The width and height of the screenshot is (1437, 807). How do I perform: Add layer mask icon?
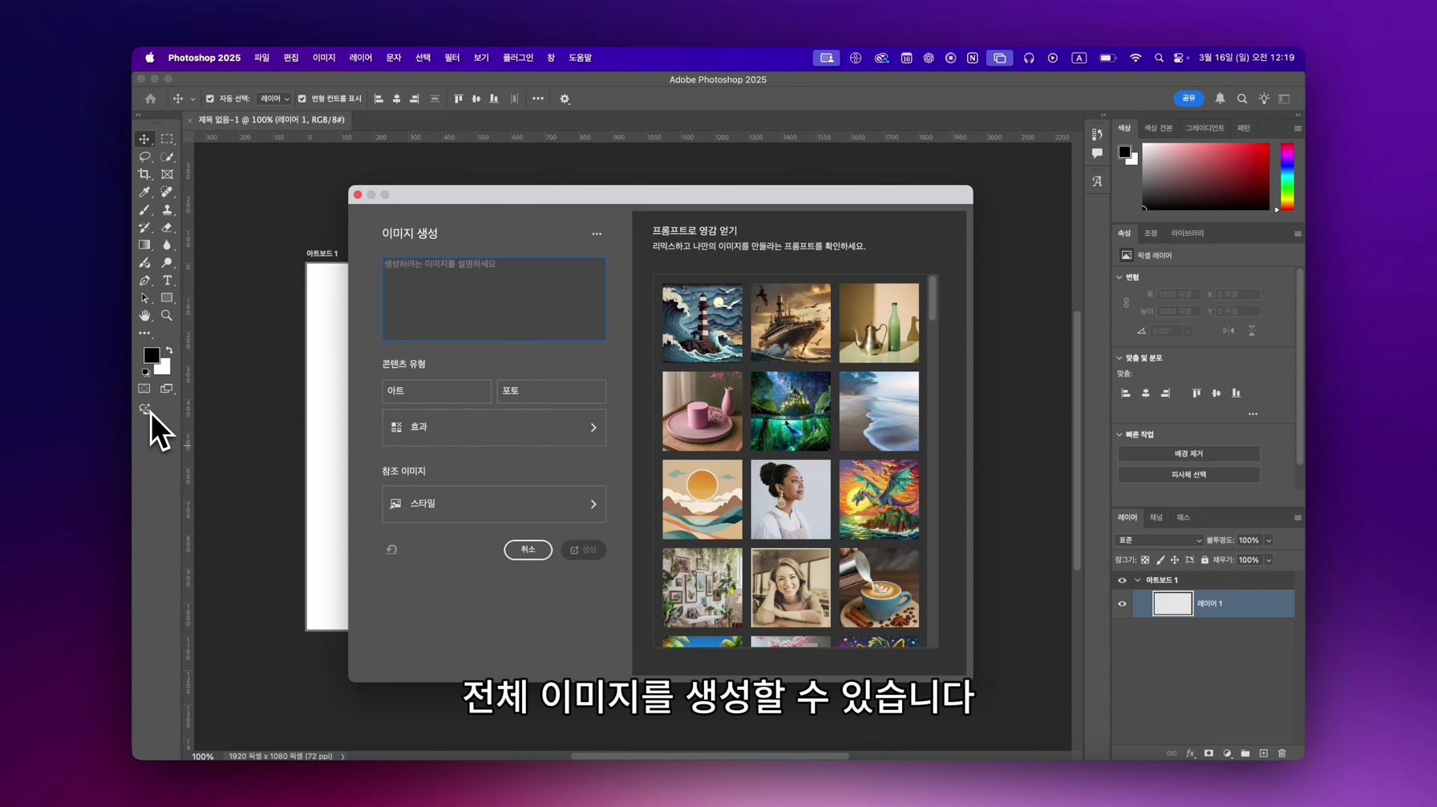(x=1208, y=753)
